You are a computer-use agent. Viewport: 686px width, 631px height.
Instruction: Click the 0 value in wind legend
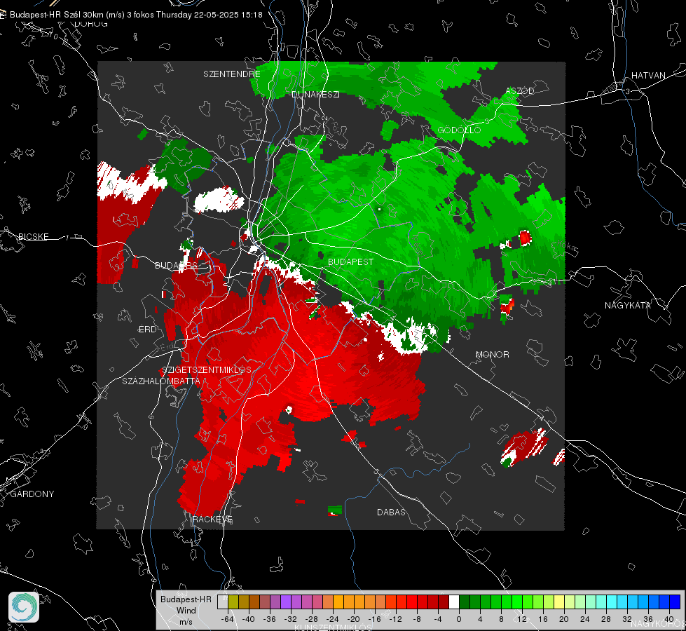[x=459, y=619]
